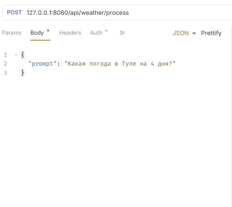The width and height of the screenshot is (232, 207).
Task: Click the dot indicator beside the Auth tab
Action: tap(106, 30)
